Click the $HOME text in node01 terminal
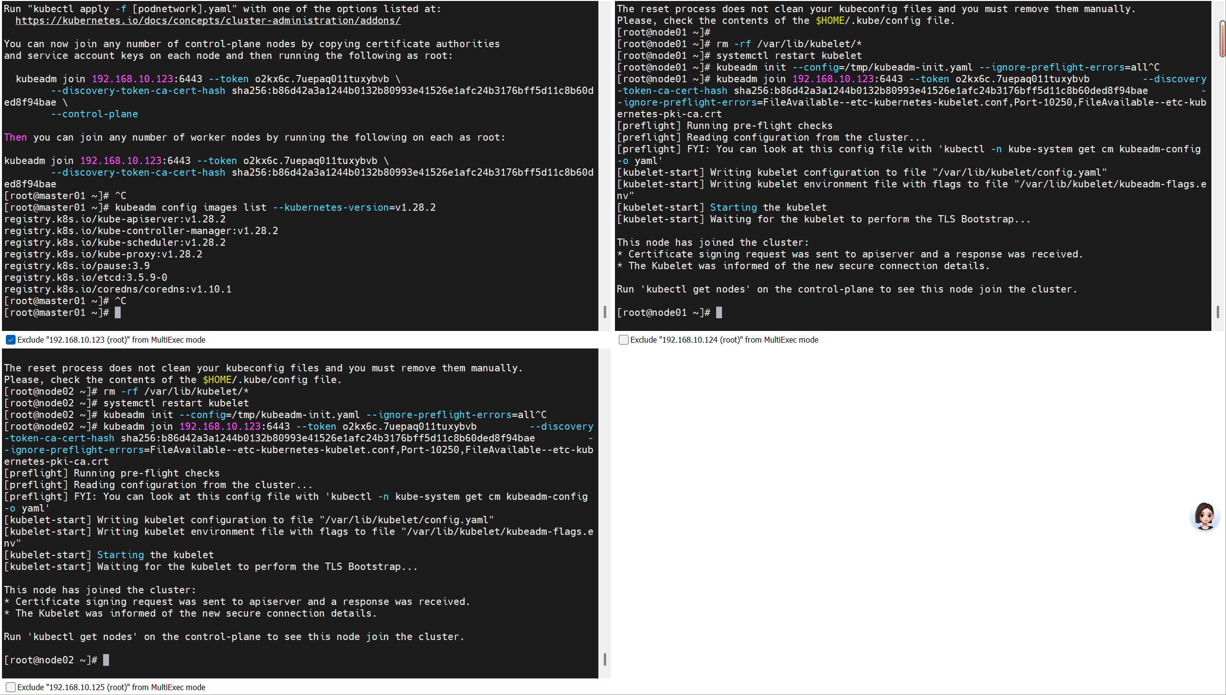This screenshot has height=695, width=1226. tap(829, 20)
